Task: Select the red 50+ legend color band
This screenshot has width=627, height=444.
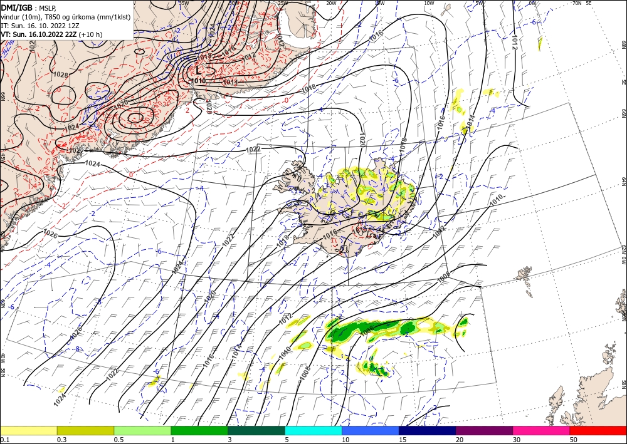Action: [598, 430]
